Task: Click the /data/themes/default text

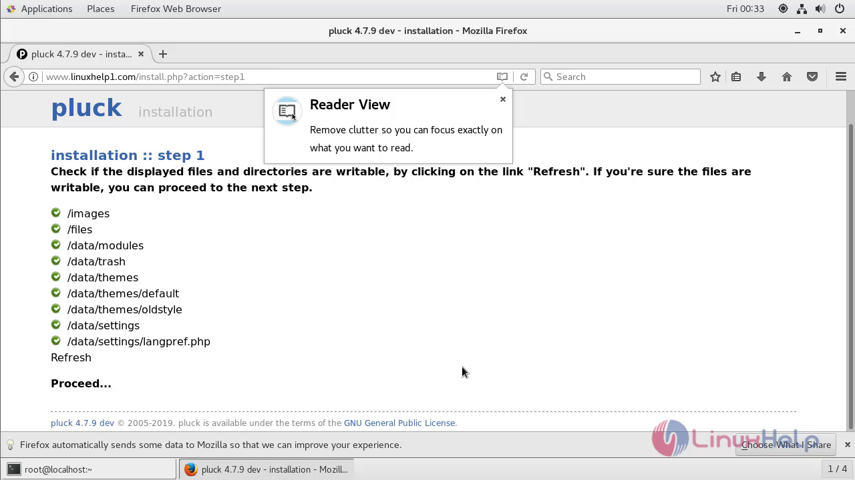Action: pyautogui.click(x=123, y=293)
